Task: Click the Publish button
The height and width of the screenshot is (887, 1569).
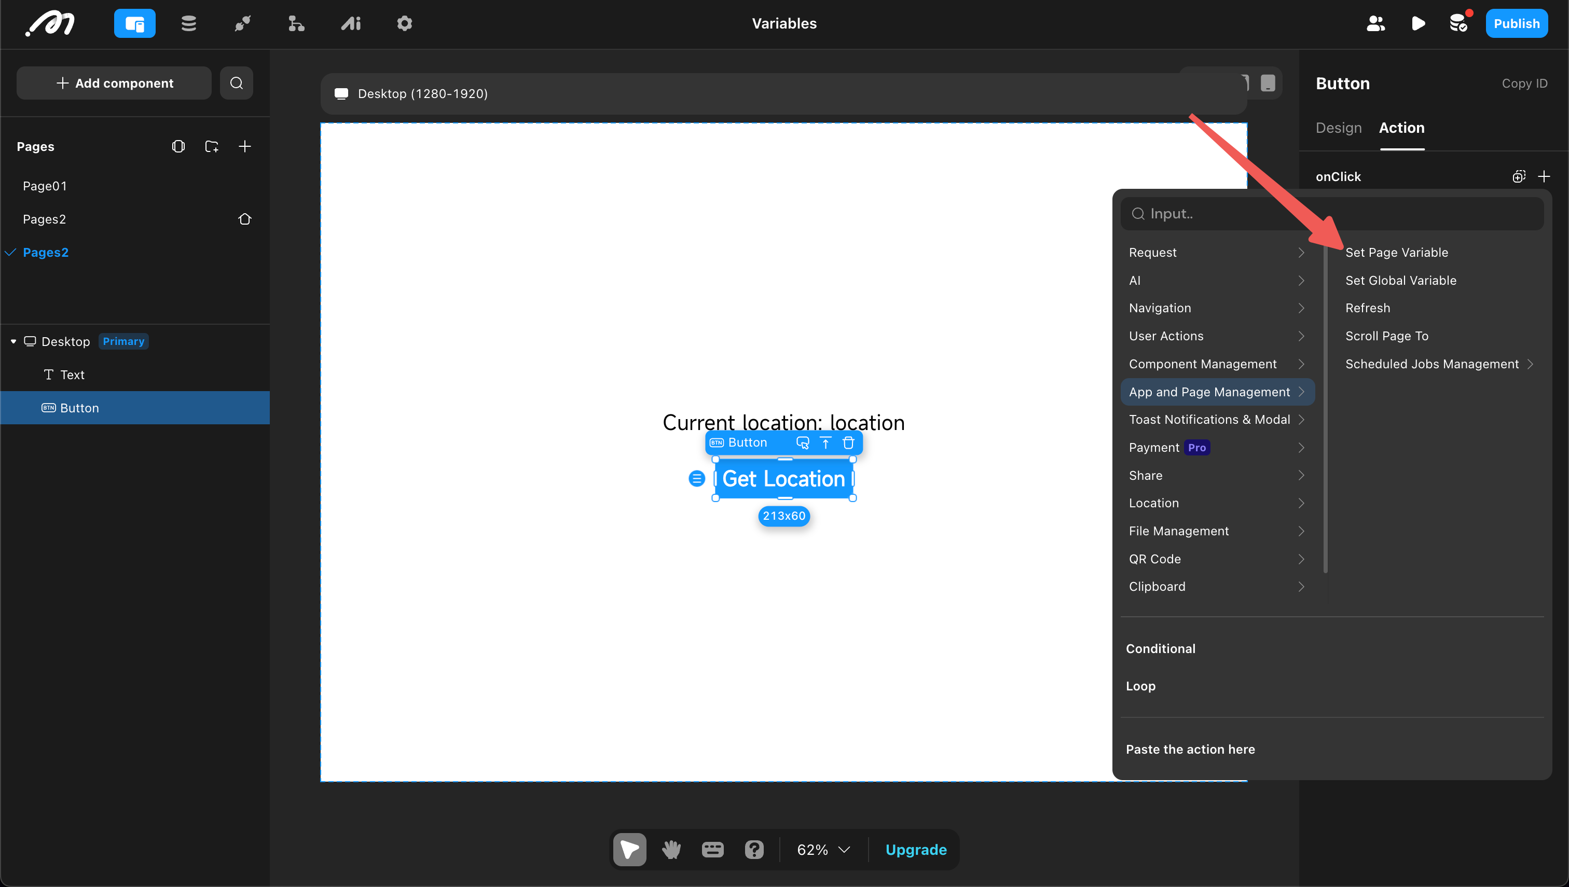Action: 1516,24
